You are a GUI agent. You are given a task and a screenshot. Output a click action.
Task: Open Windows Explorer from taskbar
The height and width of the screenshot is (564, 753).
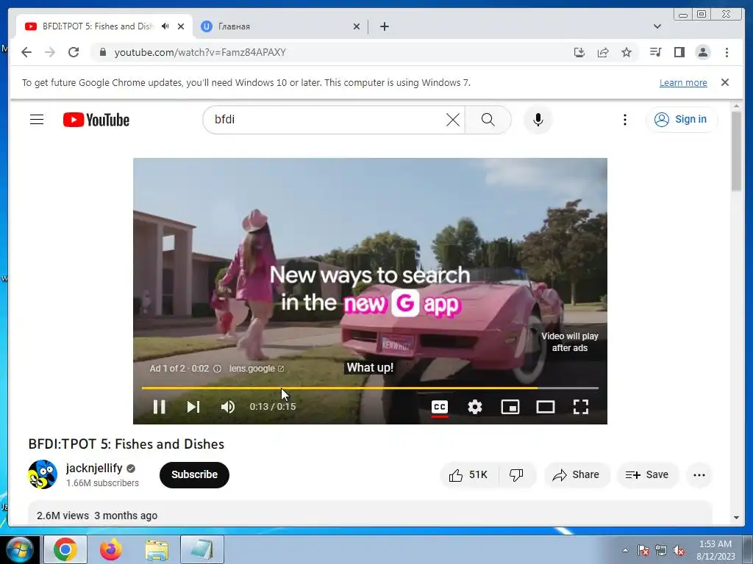pyautogui.click(x=157, y=549)
